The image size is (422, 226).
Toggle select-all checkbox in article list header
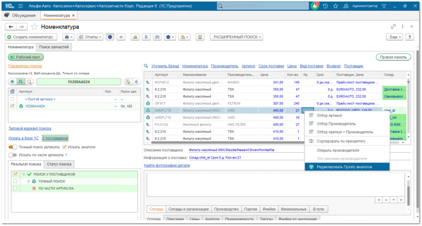coord(12,91)
